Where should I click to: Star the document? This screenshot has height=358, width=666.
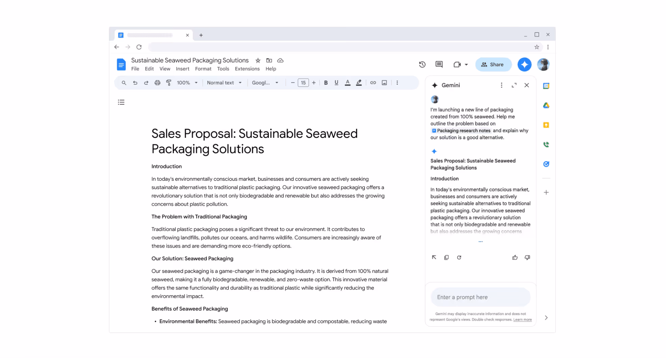tap(258, 60)
